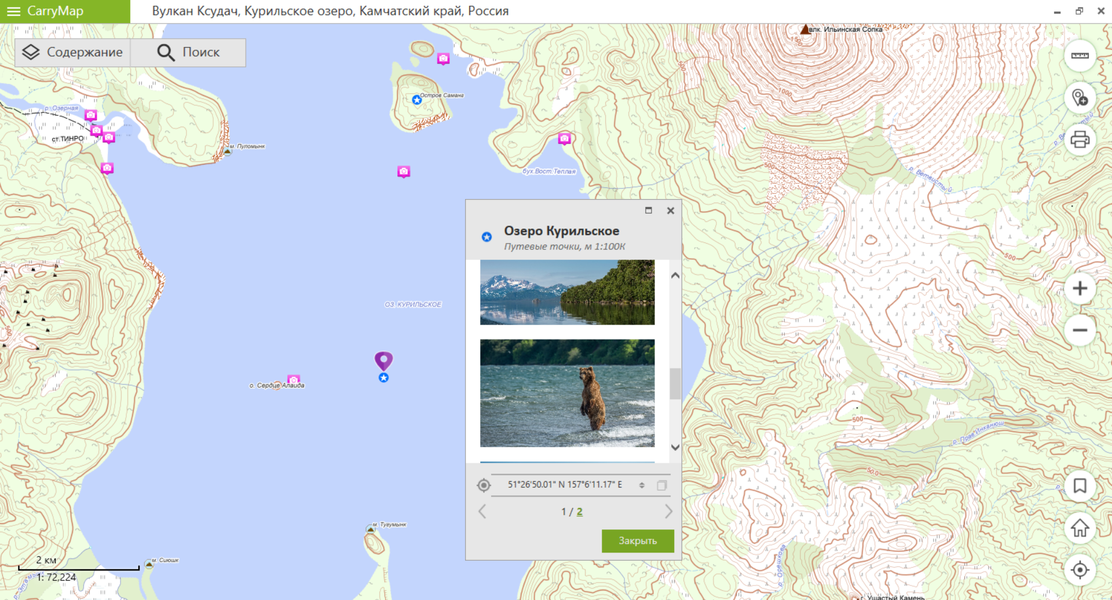Open the photo marker north of Остров Саманг
The width and height of the screenshot is (1112, 600).
pos(443,59)
